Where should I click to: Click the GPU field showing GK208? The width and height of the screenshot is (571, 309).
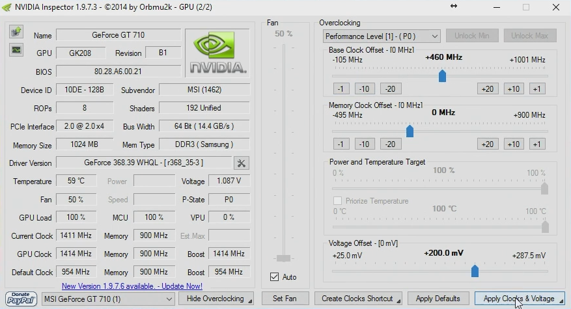tap(81, 53)
